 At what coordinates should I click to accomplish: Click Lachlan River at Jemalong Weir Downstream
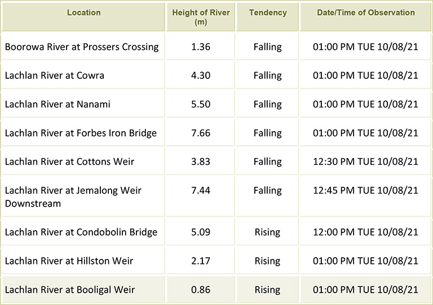point(73,197)
